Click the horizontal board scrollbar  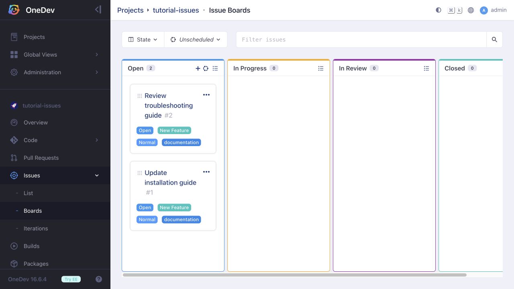[x=295, y=275]
